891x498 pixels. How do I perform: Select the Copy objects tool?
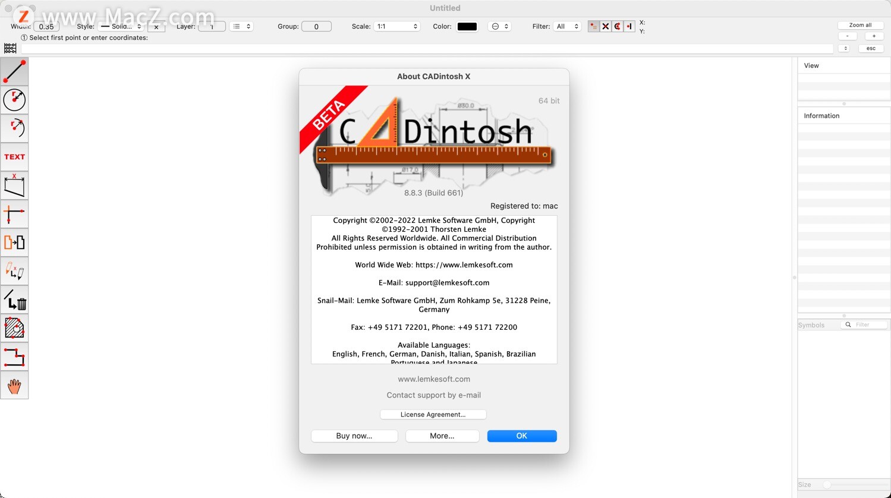pos(14,242)
